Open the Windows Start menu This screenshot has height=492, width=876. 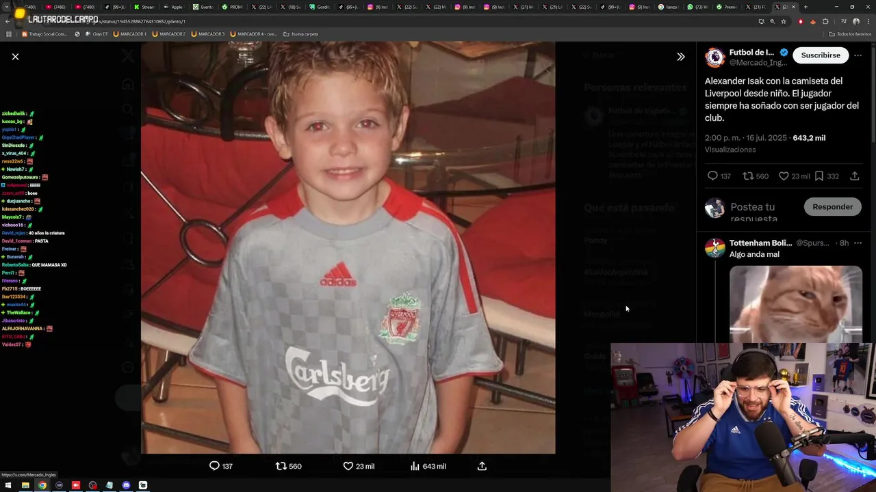9,485
